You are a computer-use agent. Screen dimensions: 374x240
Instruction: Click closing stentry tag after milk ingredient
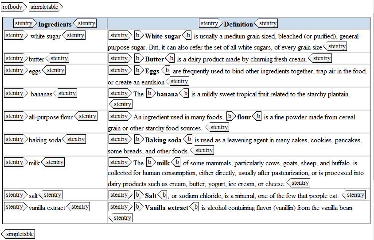53,162
